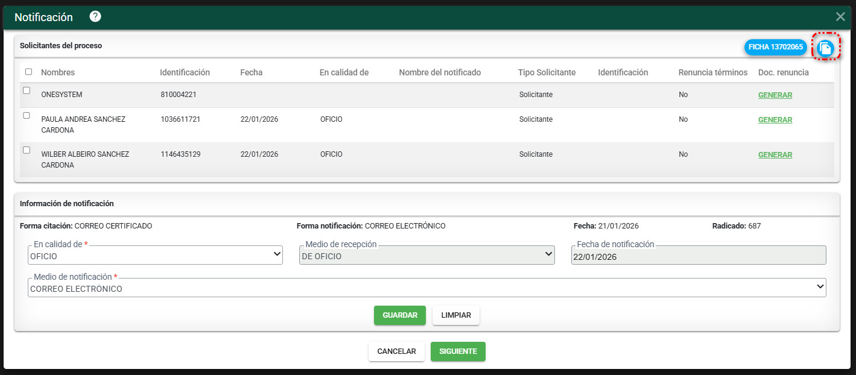Select Paula Andrea Sanchez Cardona's checkbox

tap(27, 115)
